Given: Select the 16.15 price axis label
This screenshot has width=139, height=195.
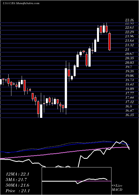Looking at the screenshot, I should click(x=129, y=115).
